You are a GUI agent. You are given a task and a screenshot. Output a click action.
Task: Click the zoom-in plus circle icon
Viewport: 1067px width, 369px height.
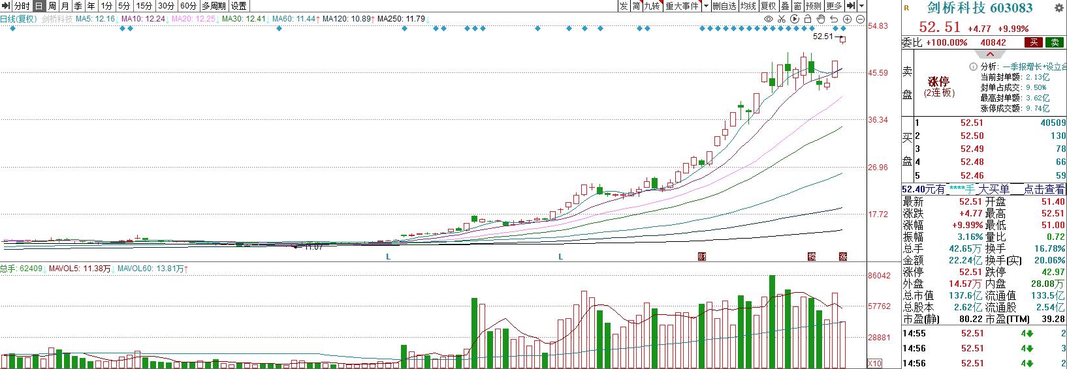tap(848, 20)
